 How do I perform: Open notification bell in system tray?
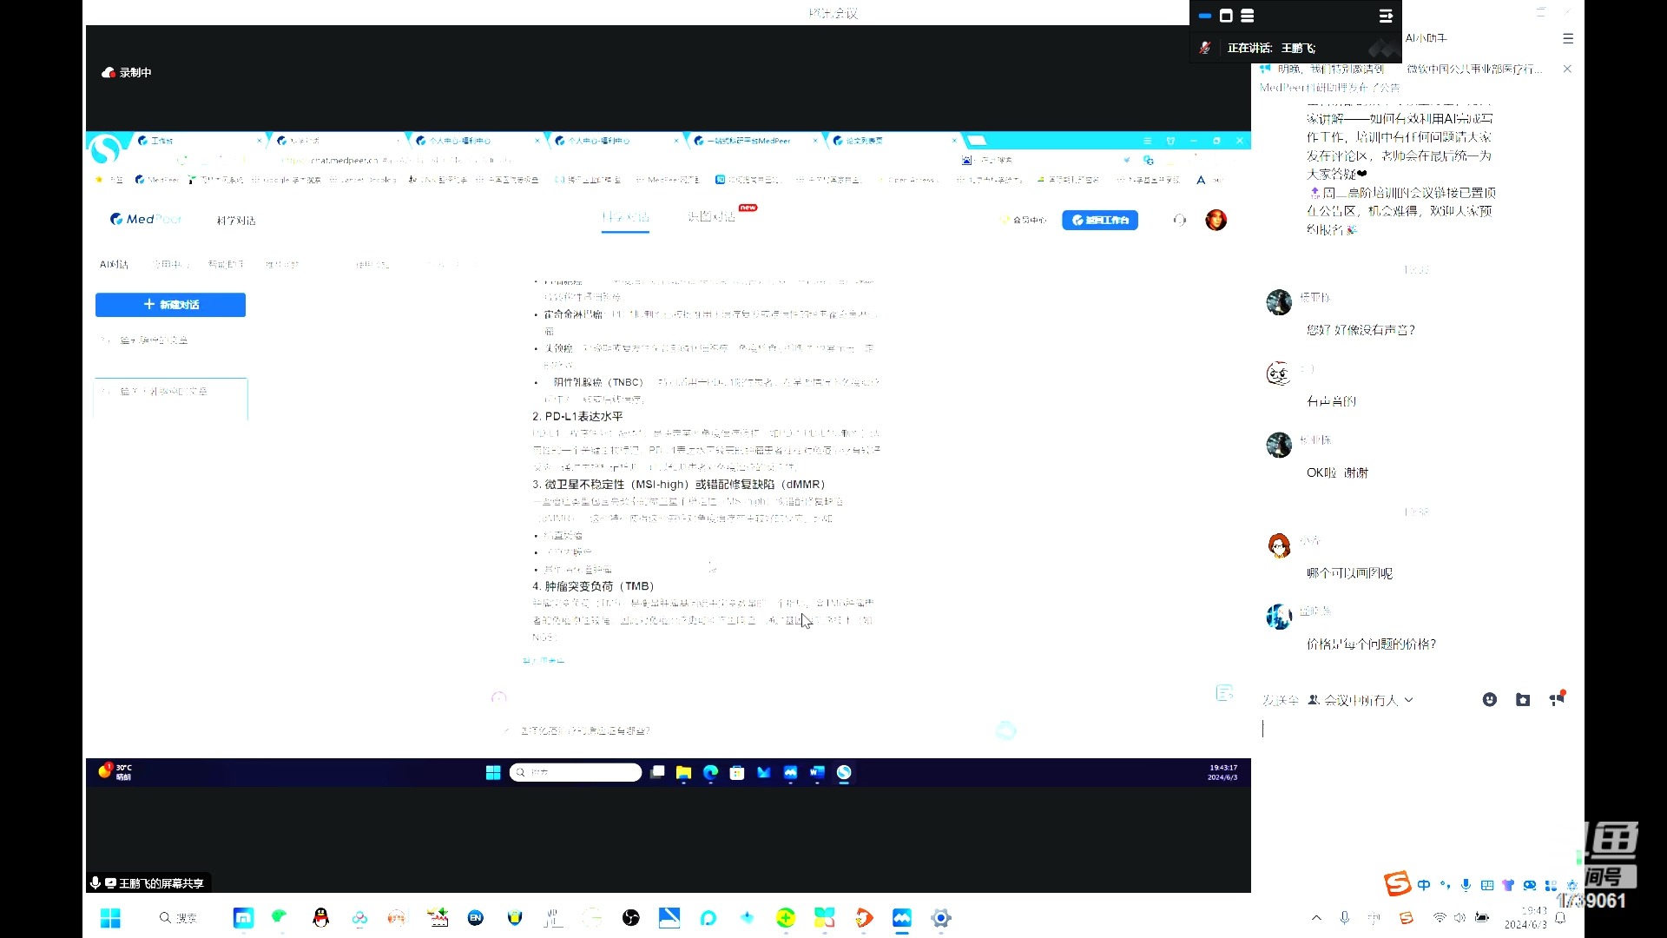[x=1561, y=918]
